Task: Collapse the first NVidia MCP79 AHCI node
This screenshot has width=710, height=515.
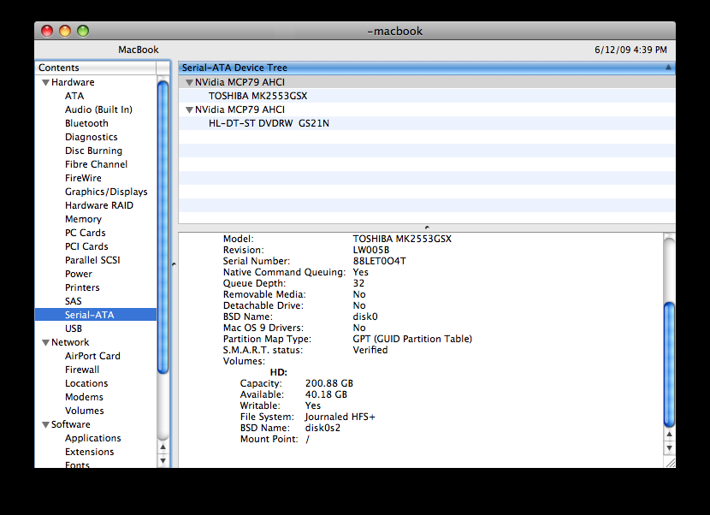Action: pos(189,82)
